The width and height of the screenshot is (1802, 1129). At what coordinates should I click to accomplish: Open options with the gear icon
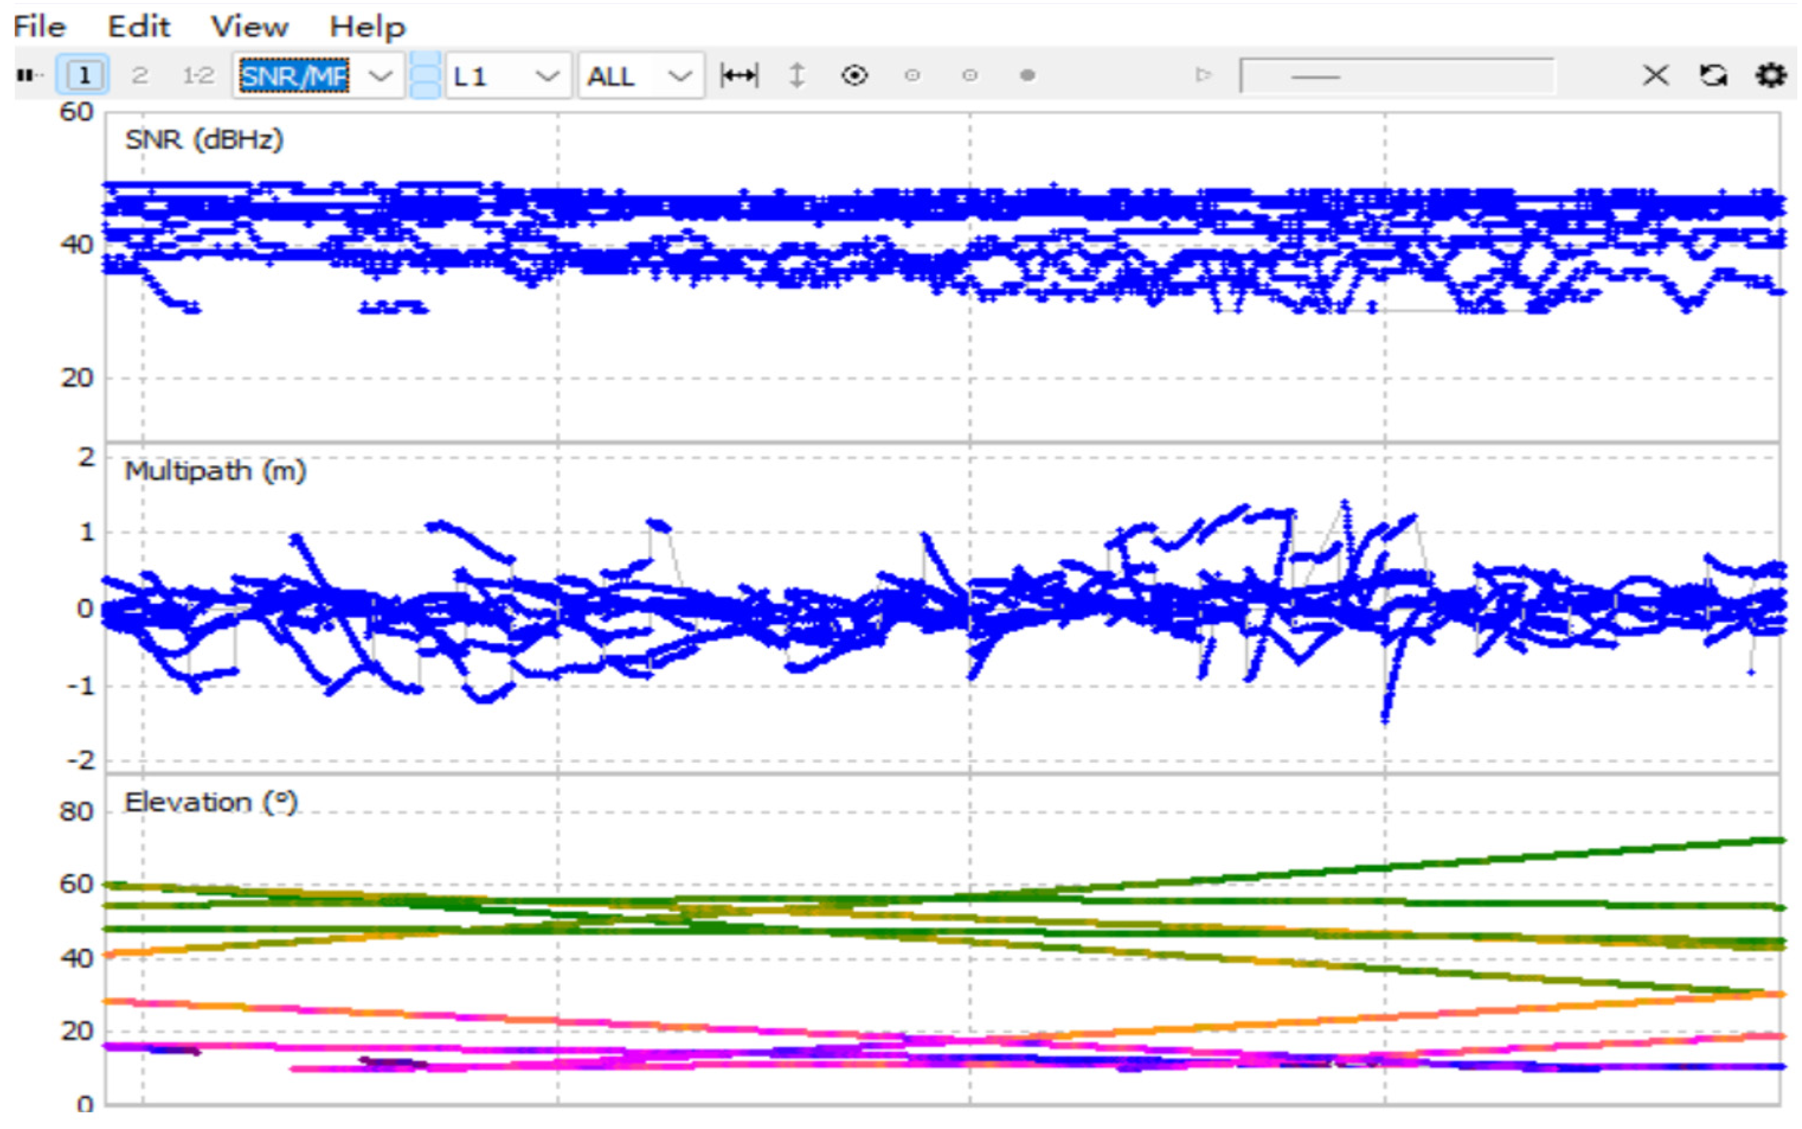coord(1770,75)
